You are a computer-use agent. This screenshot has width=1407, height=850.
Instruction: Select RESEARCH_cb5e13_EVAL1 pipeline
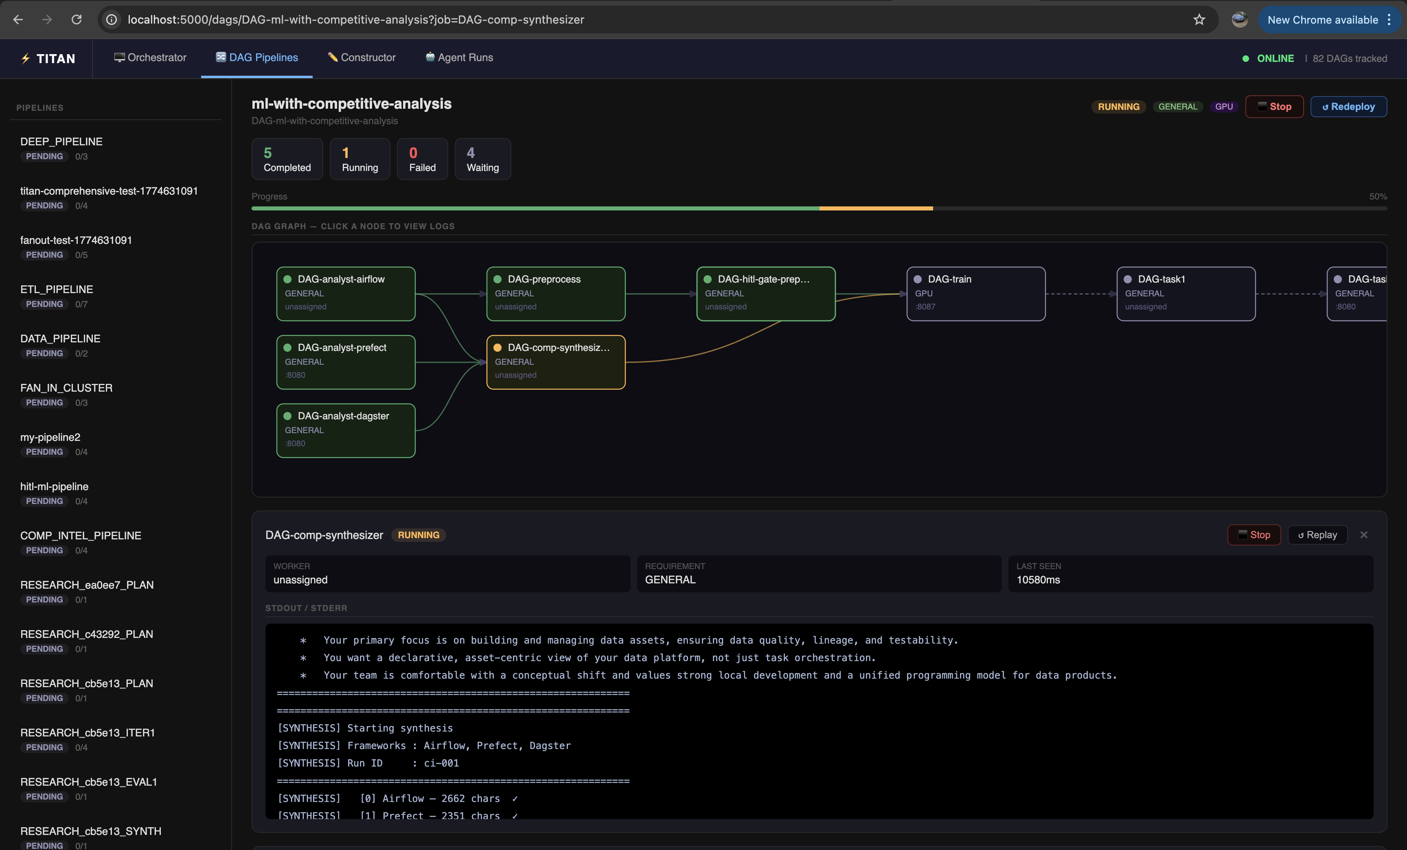point(115,789)
